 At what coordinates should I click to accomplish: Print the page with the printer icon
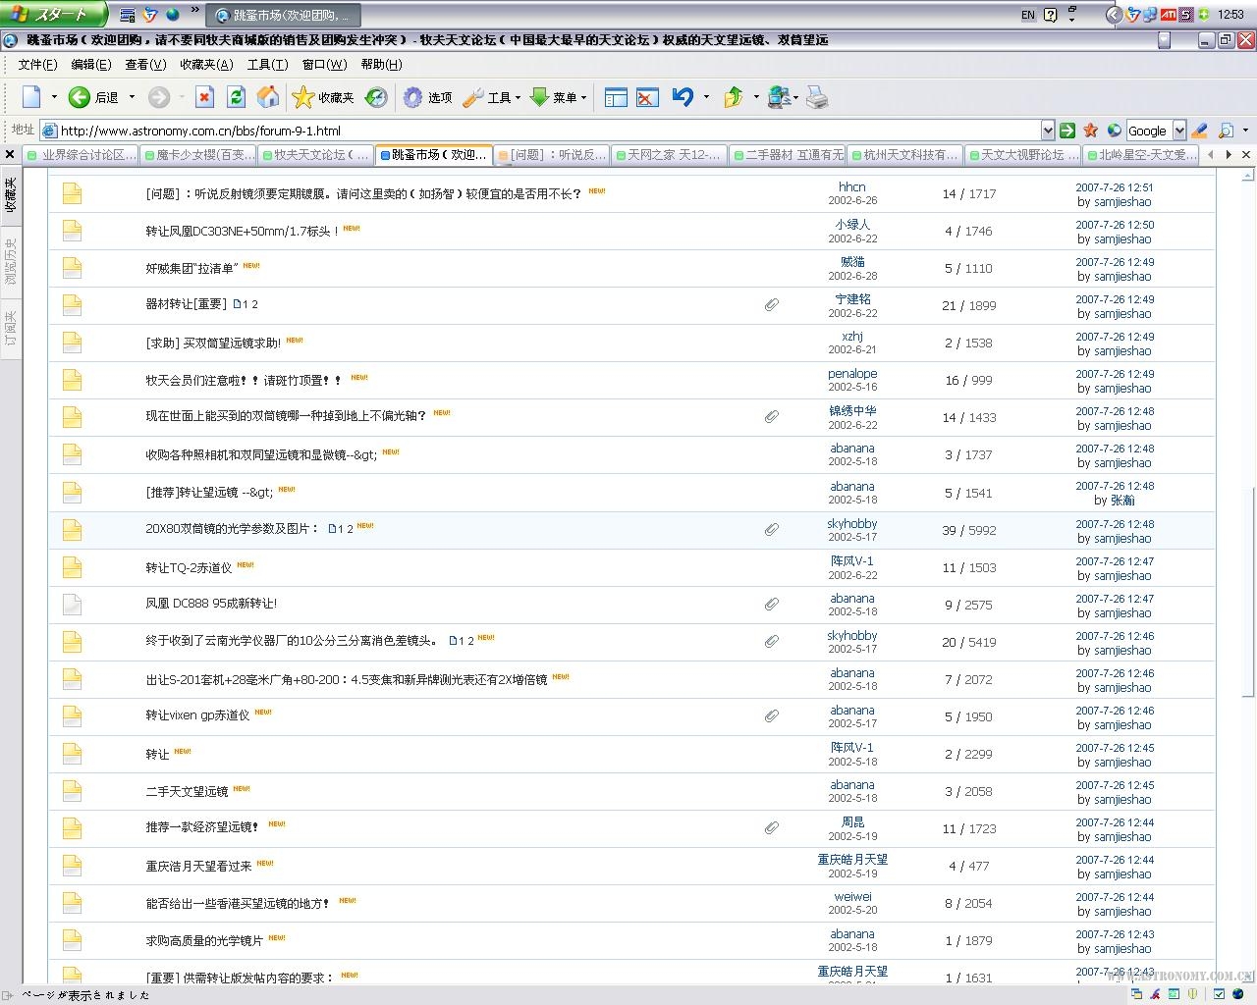point(817,97)
